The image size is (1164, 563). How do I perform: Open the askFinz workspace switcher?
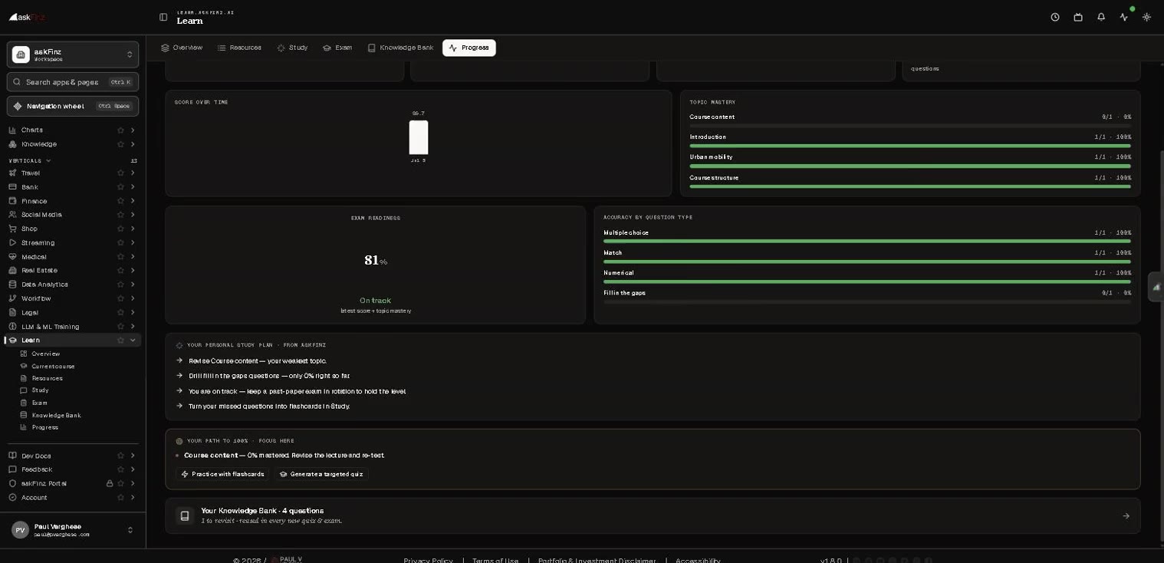[x=73, y=54]
